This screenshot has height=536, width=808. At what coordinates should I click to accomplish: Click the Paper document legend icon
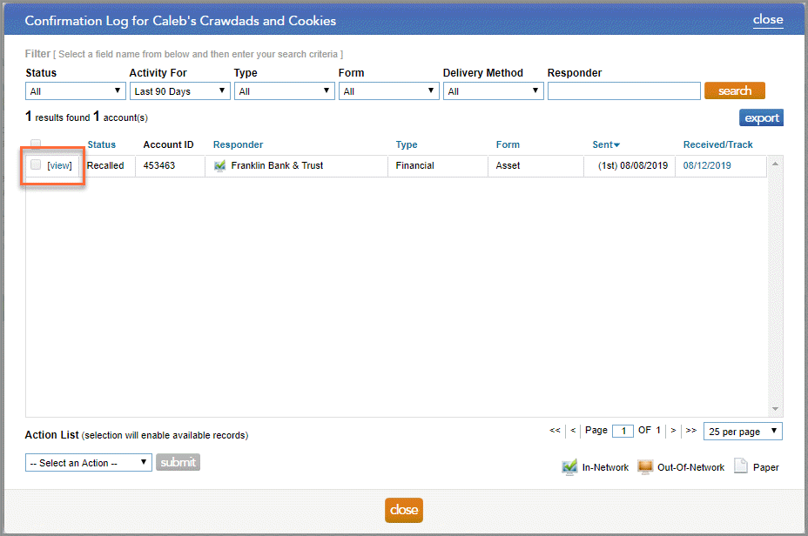741,466
